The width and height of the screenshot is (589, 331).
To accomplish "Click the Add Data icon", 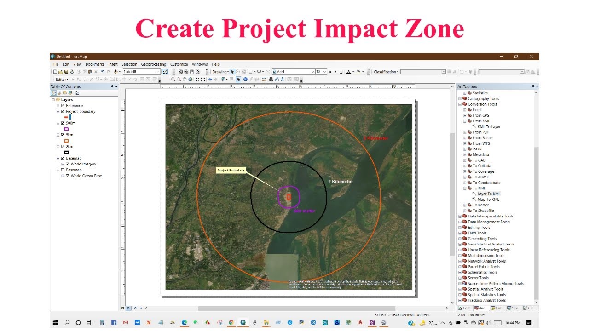I will tap(115, 72).
